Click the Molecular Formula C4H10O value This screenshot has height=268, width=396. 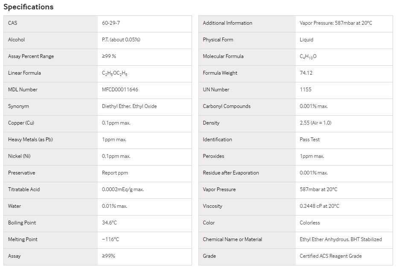308,57
